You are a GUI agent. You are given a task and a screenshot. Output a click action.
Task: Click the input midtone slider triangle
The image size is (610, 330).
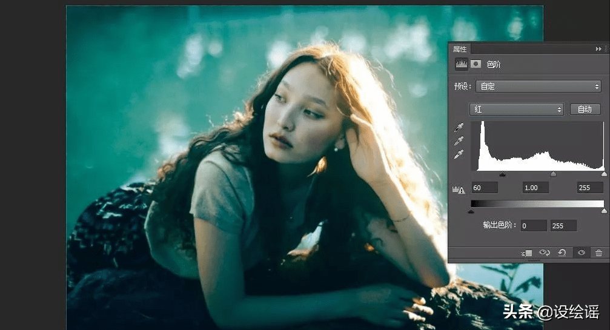[x=553, y=174]
